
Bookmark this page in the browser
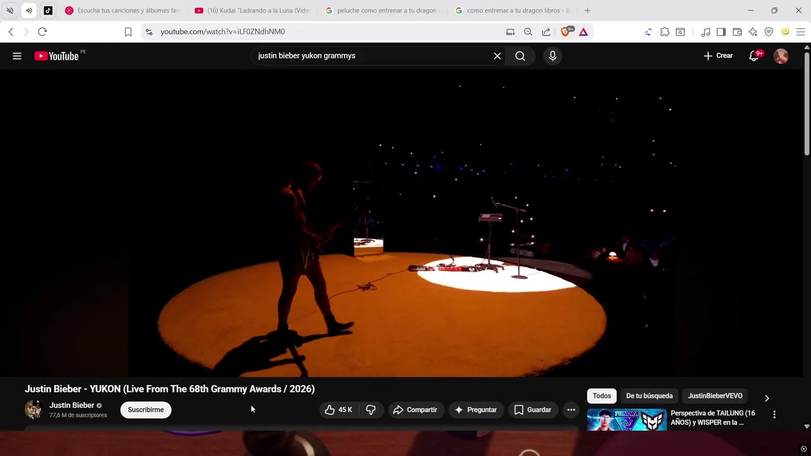tap(128, 32)
